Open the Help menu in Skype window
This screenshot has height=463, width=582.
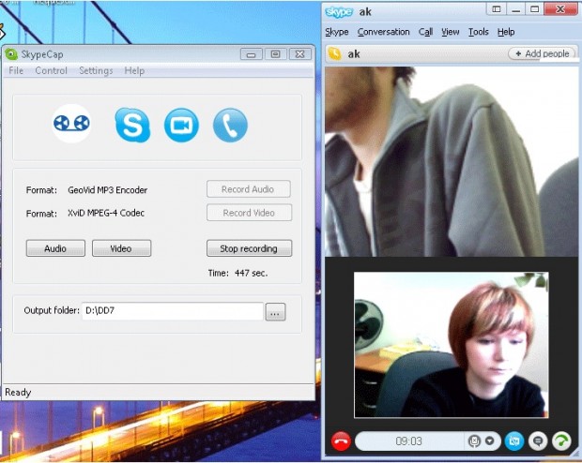506,32
